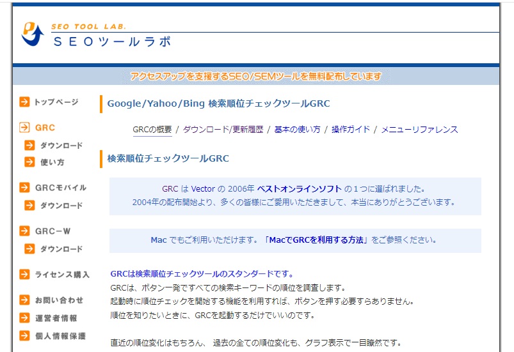The image size is (514, 352).
Task: Go to ダウンロード under GRC-W
Action: pyautogui.click(x=61, y=249)
